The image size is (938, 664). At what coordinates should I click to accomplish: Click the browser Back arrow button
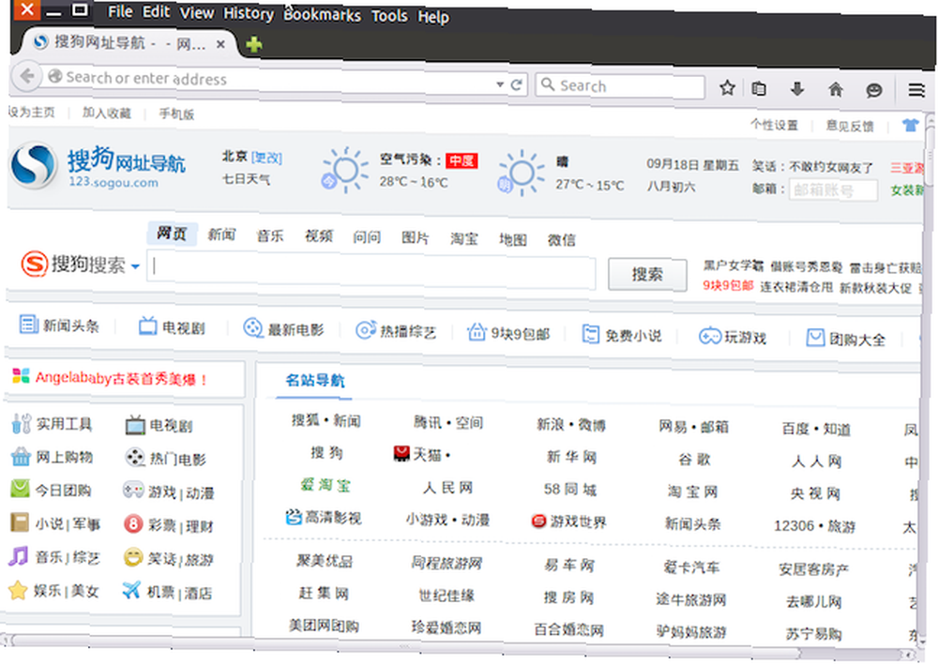(26, 76)
